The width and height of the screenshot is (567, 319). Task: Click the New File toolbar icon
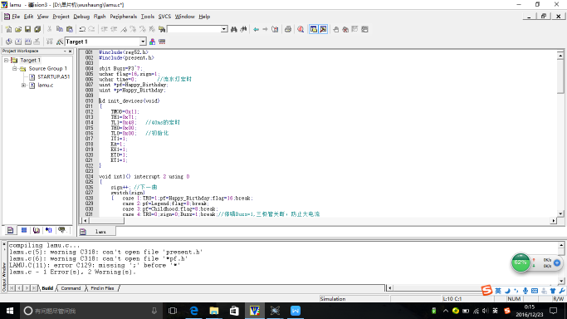pyautogui.click(x=8, y=29)
